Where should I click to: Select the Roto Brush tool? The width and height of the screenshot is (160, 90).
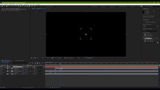[x=32, y=6]
